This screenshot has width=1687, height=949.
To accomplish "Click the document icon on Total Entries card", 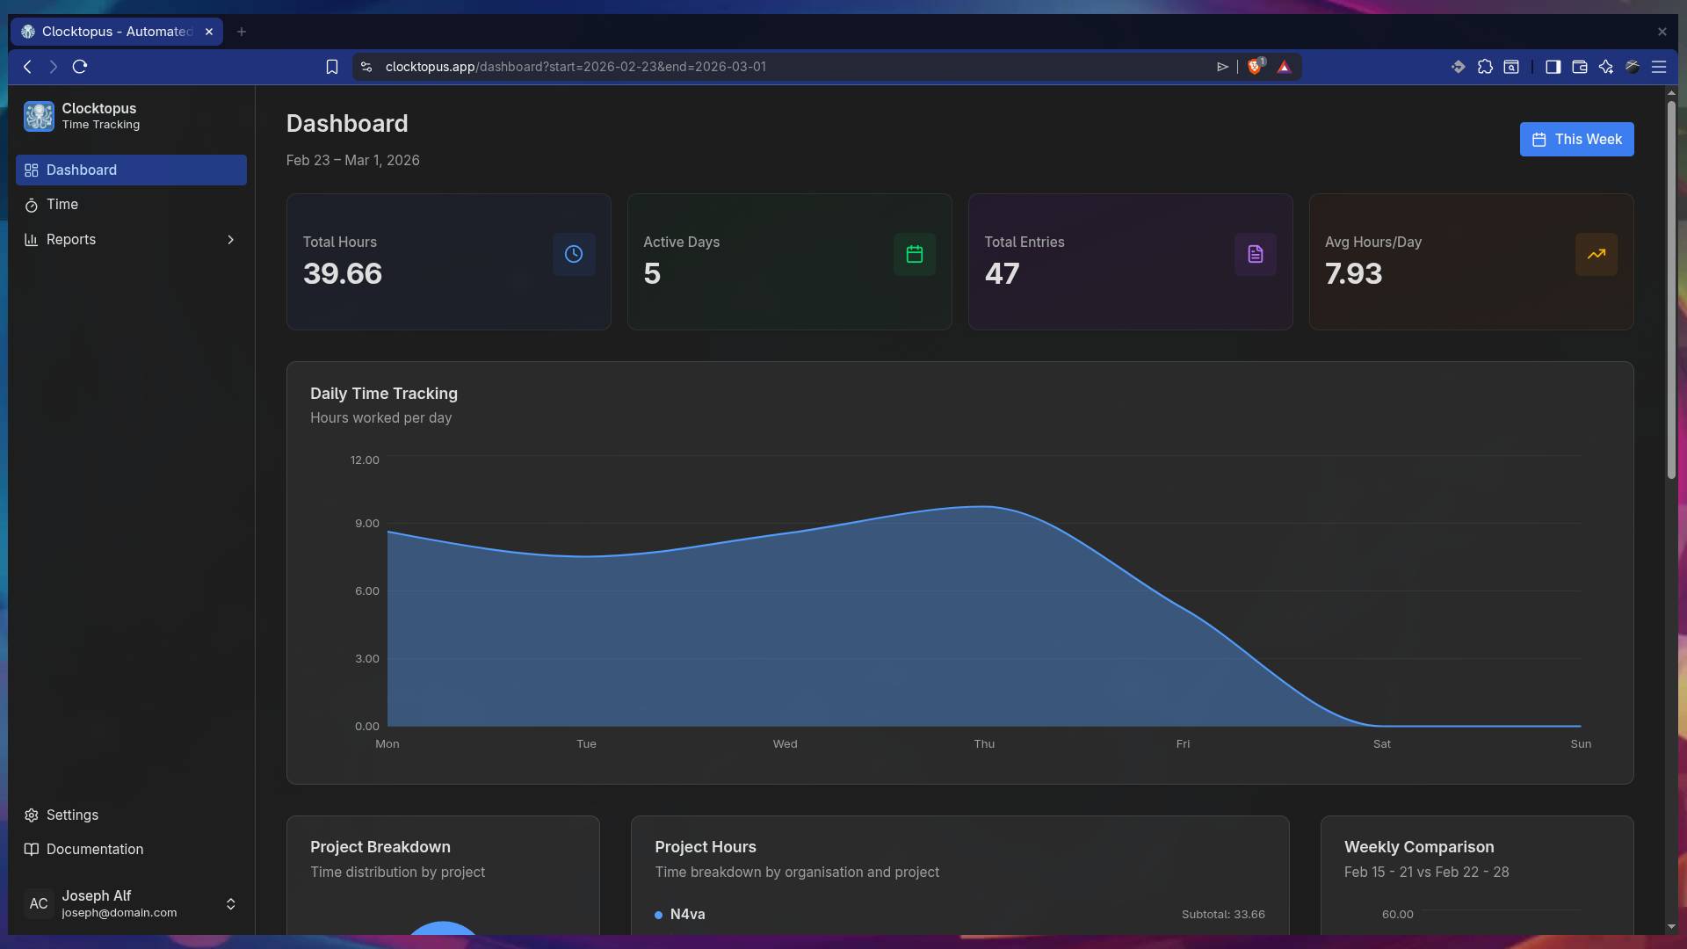I will (x=1255, y=254).
